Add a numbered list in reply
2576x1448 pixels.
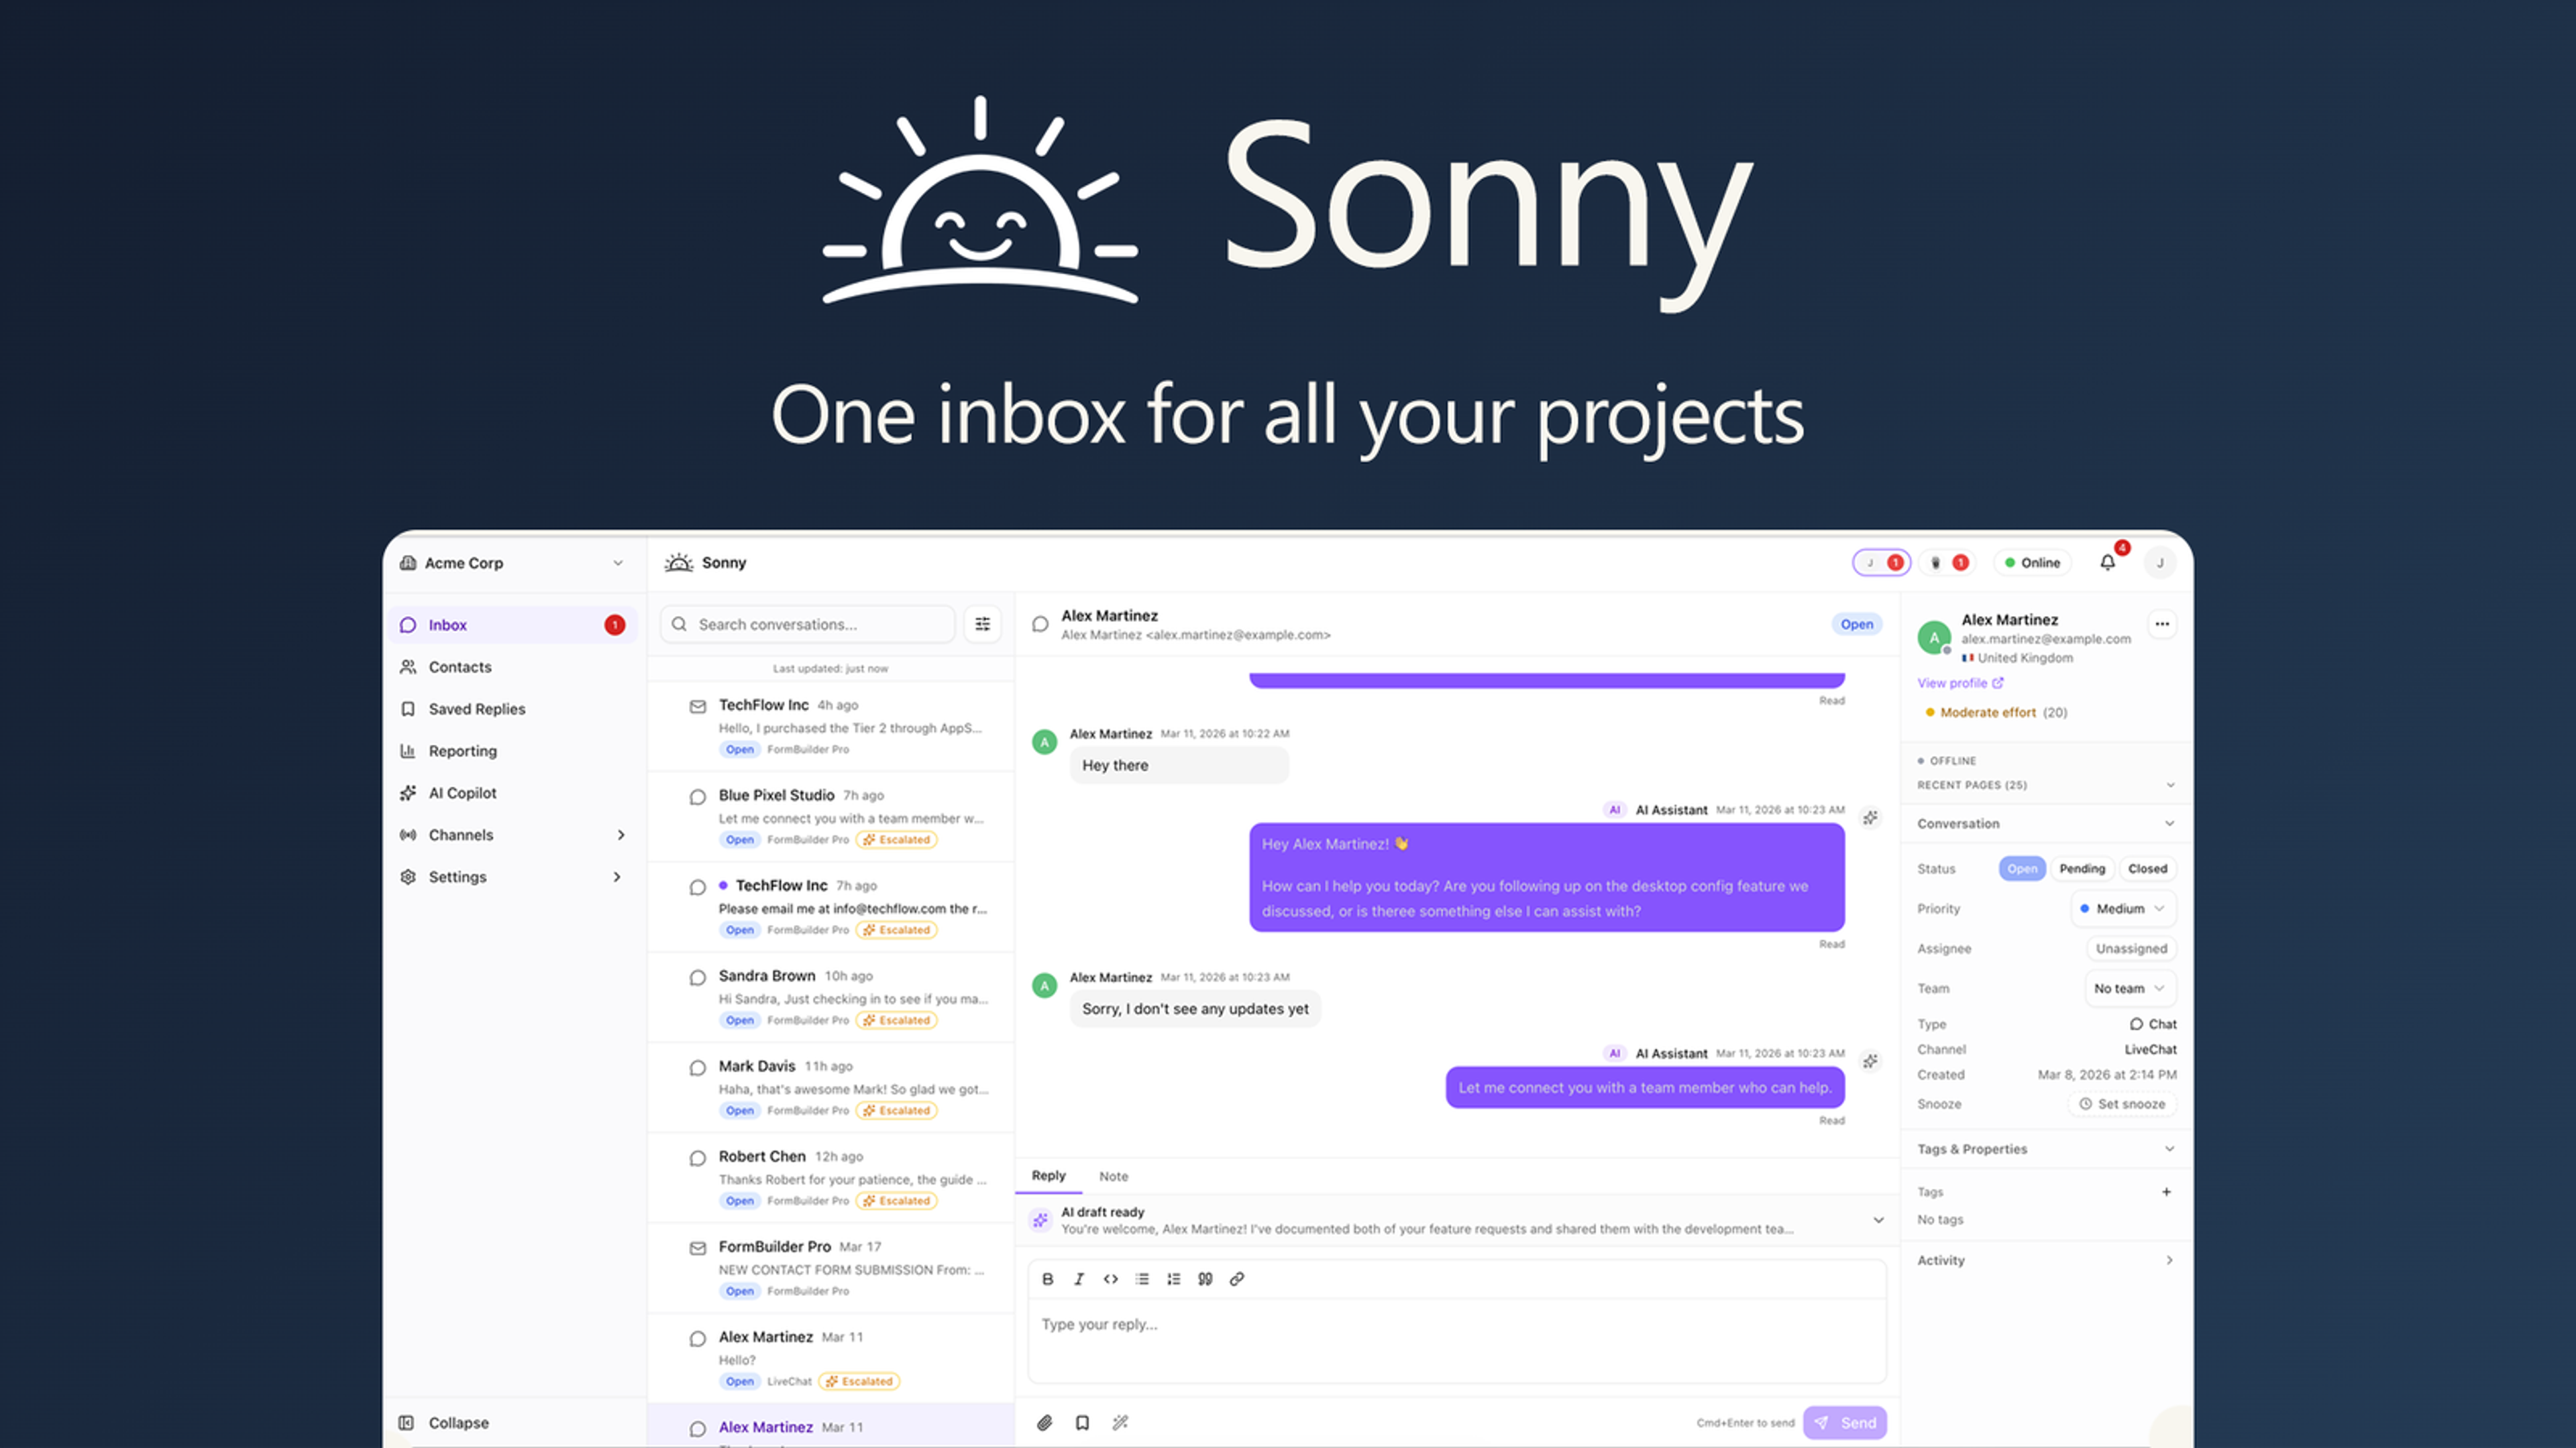(x=1173, y=1279)
